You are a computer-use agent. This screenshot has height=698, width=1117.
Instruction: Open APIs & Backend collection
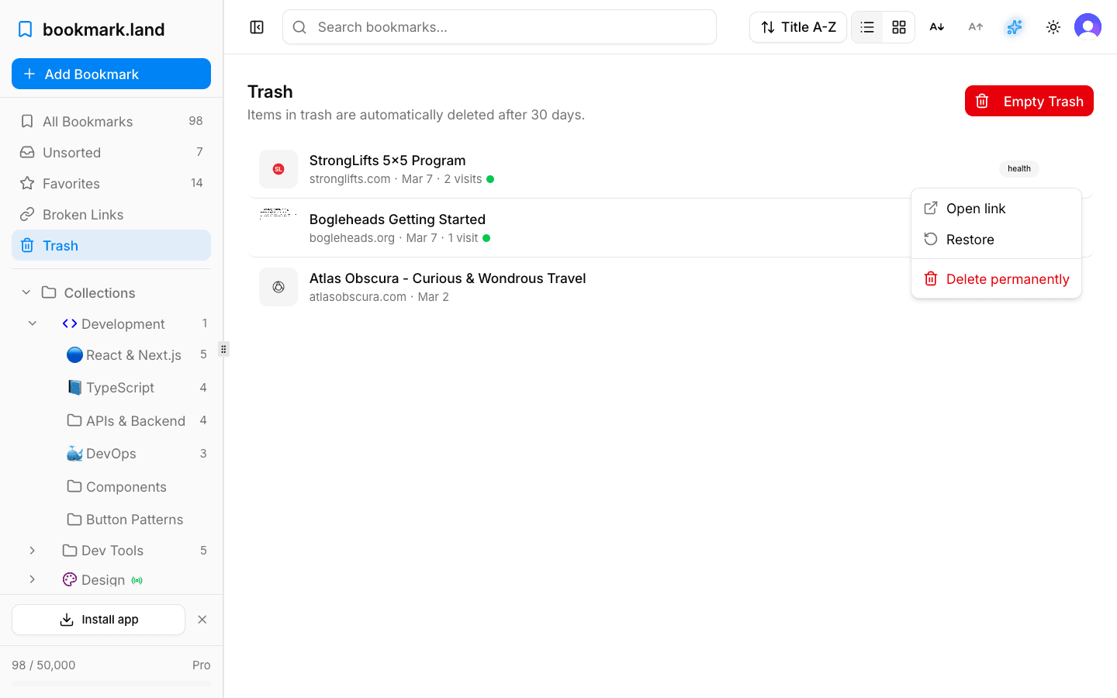(x=136, y=420)
